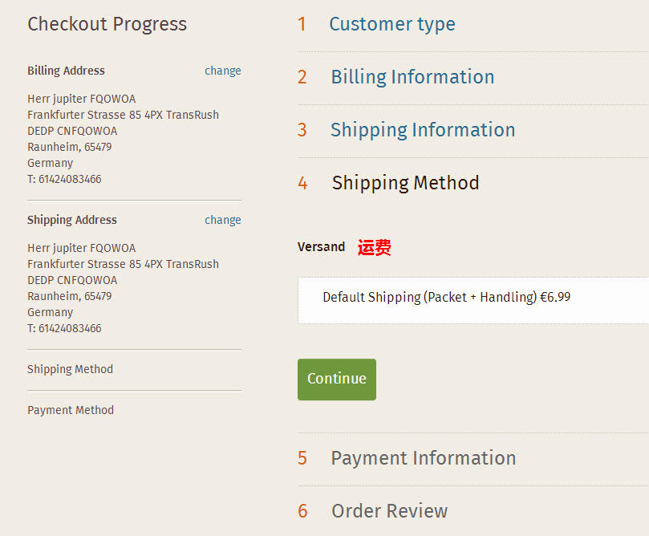This screenshot has width=649, height=536.
Task: Expand the Shipping Information step
Action: pyautogui.click(x=423, y=130)
